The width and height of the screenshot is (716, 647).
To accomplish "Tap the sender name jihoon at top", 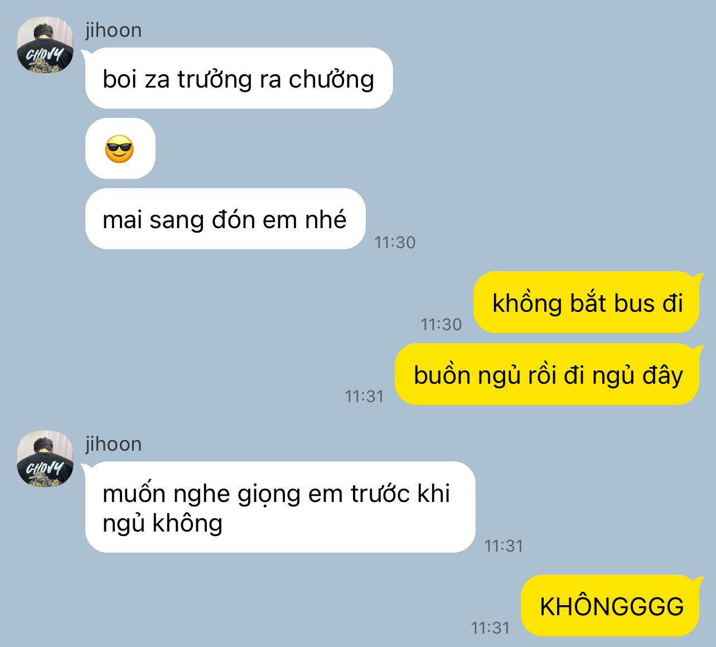I will (114, 30).
